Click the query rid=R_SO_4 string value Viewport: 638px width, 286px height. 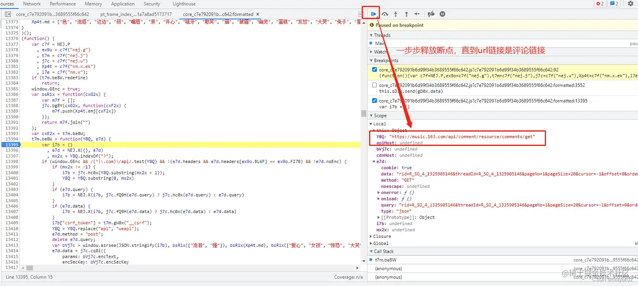click(518, 205)
